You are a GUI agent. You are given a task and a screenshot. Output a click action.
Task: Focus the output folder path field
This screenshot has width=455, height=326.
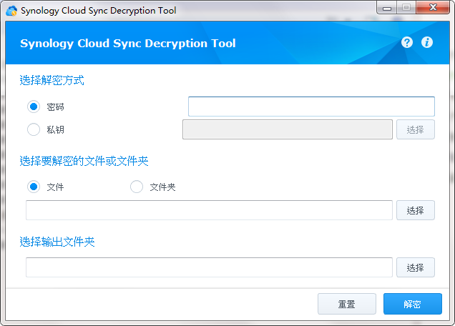click(x=209, y=267)
